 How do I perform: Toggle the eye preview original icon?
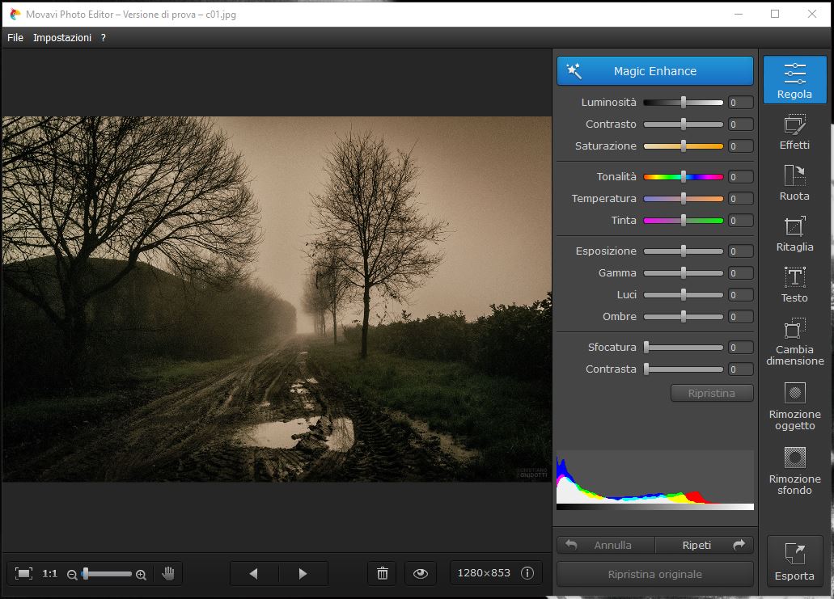(x=420, y=573)
